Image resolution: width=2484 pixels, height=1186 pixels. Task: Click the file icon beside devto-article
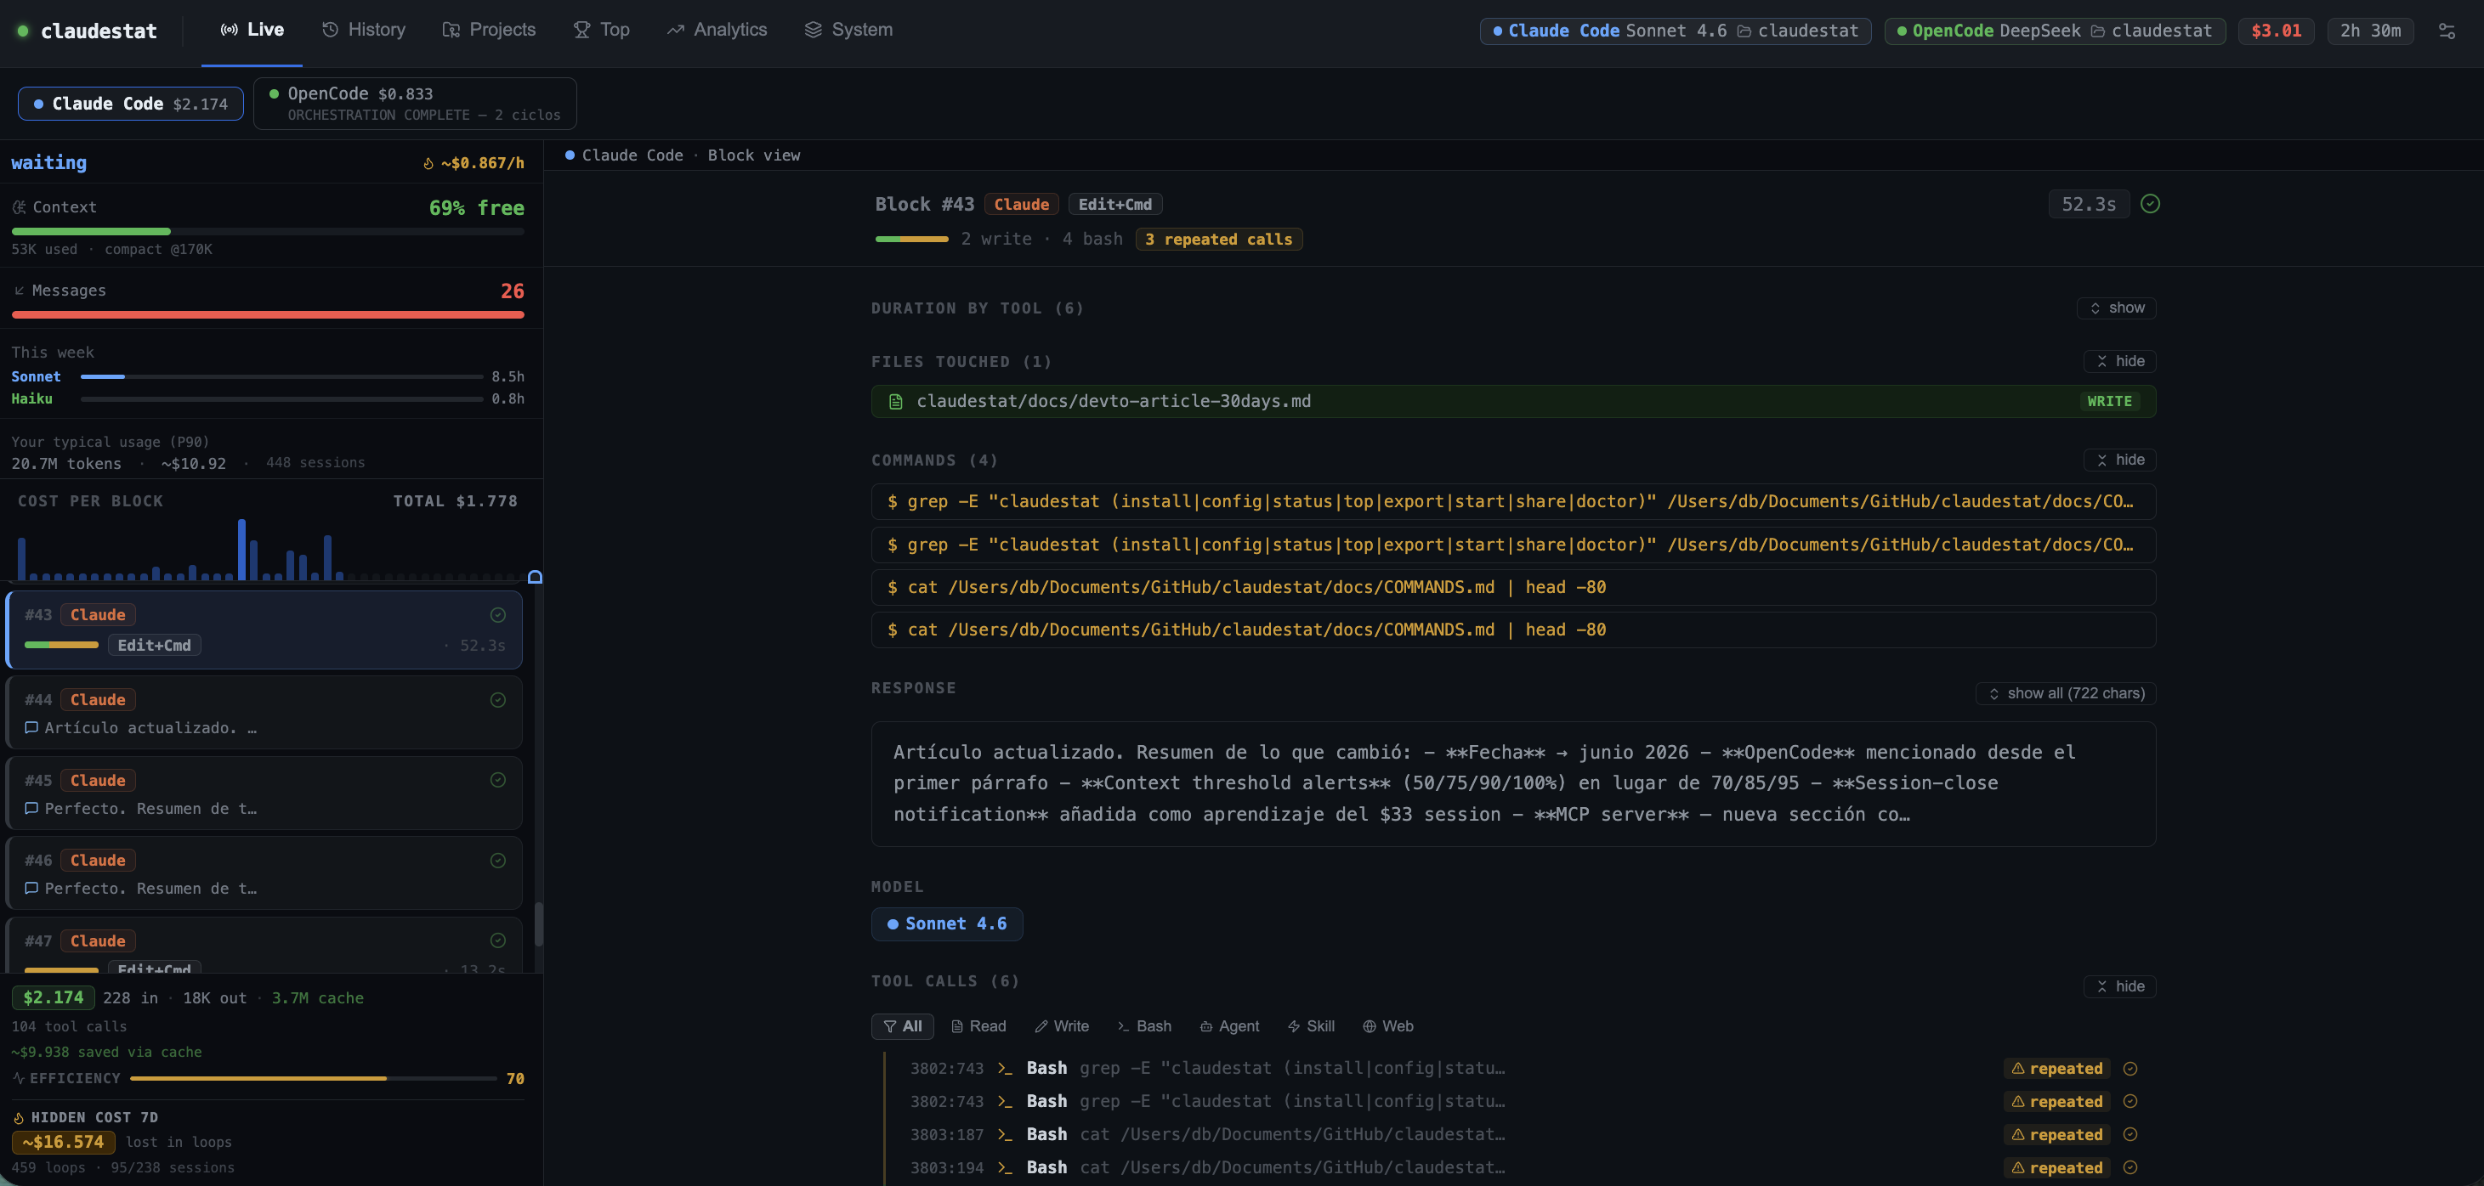coord(896,402)
